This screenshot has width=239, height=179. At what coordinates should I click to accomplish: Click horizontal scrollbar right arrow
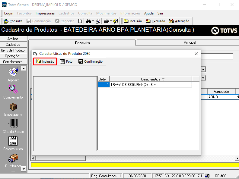point(237,158)
